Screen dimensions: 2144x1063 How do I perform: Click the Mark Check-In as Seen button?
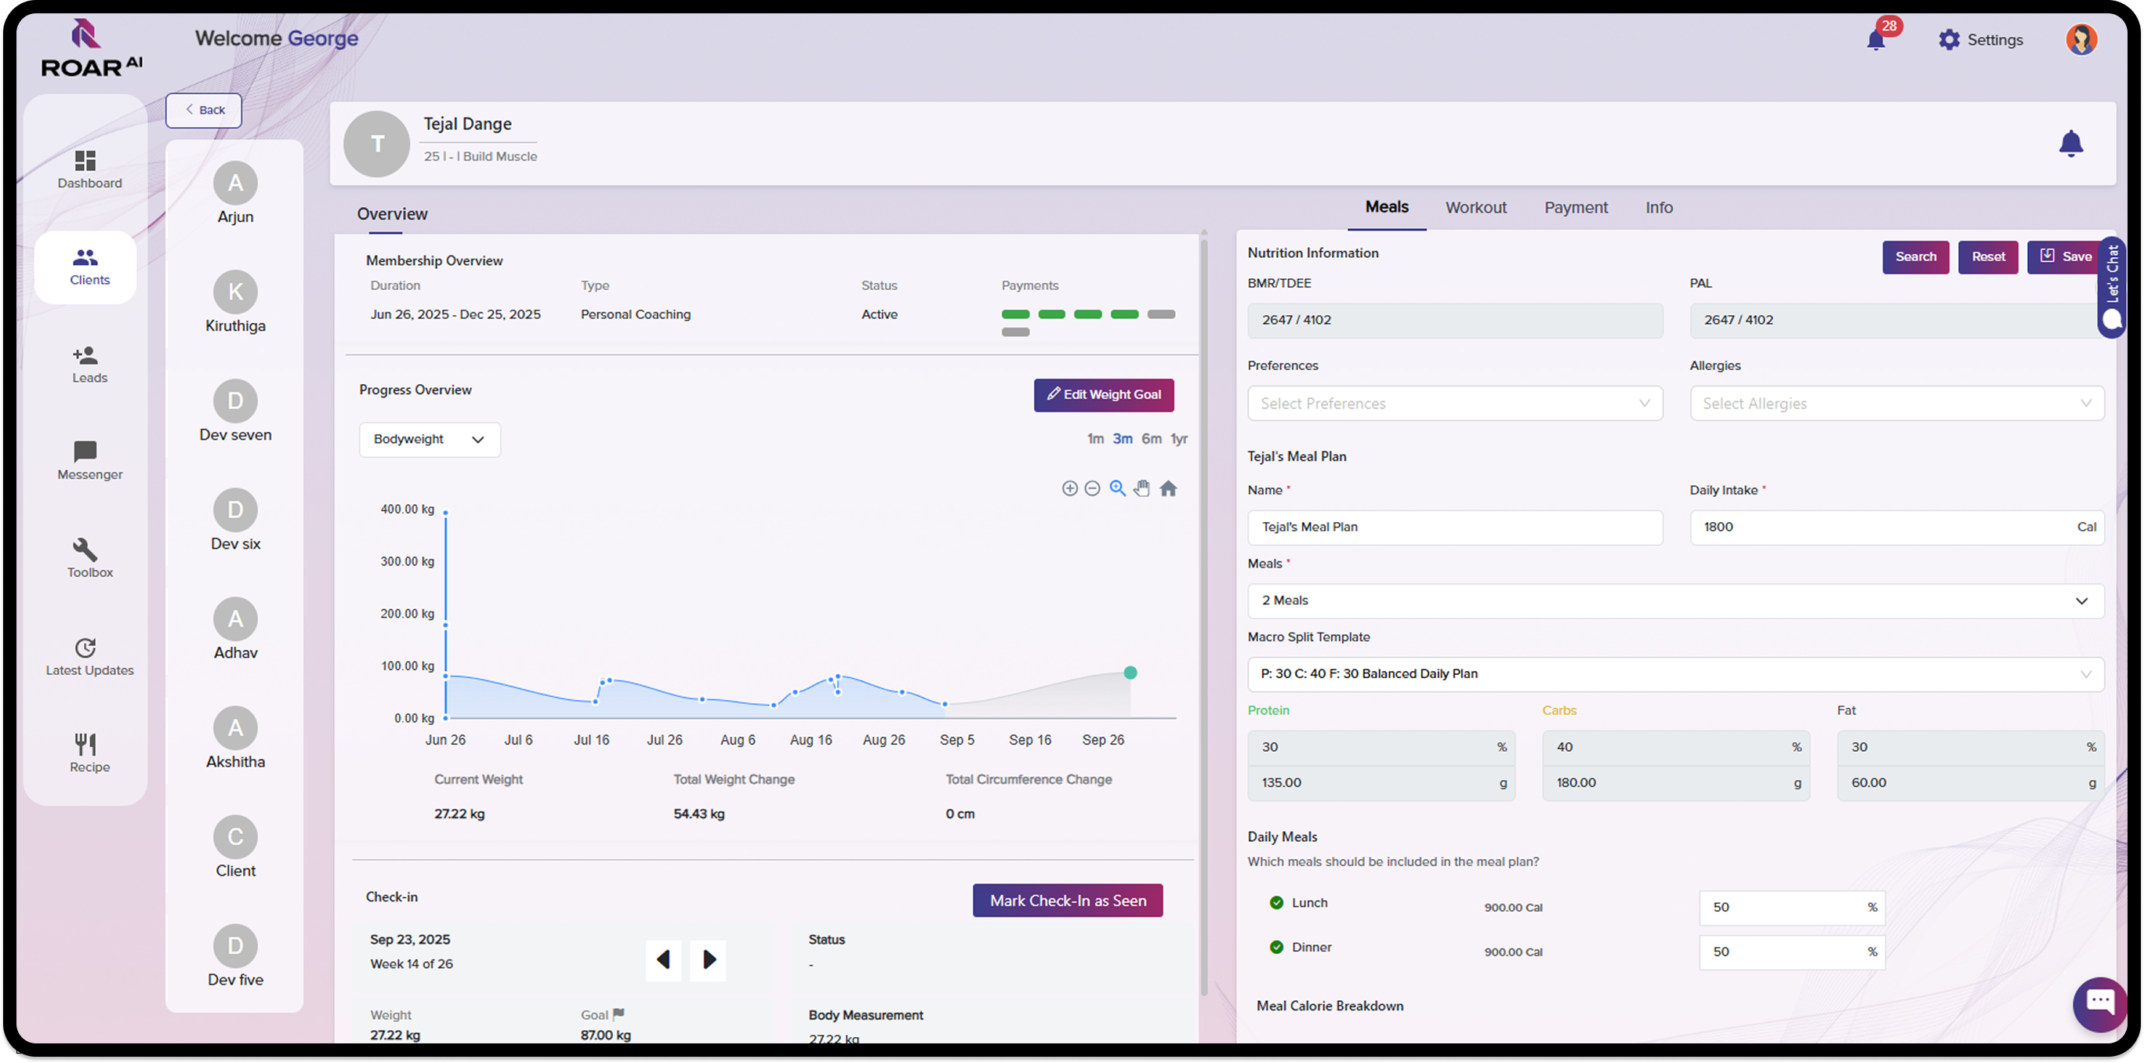coord(1068,900)
